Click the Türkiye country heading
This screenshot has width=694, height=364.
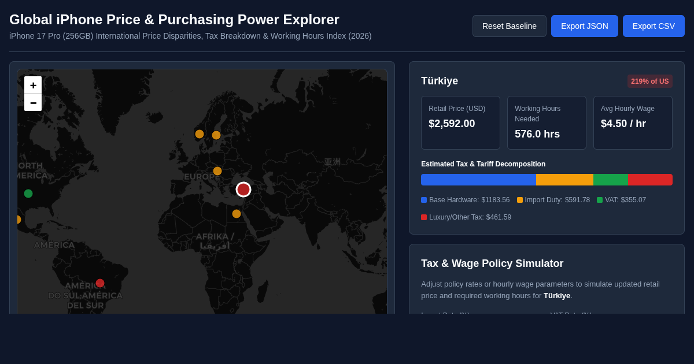pyautogui.click(x=440, y=81)
